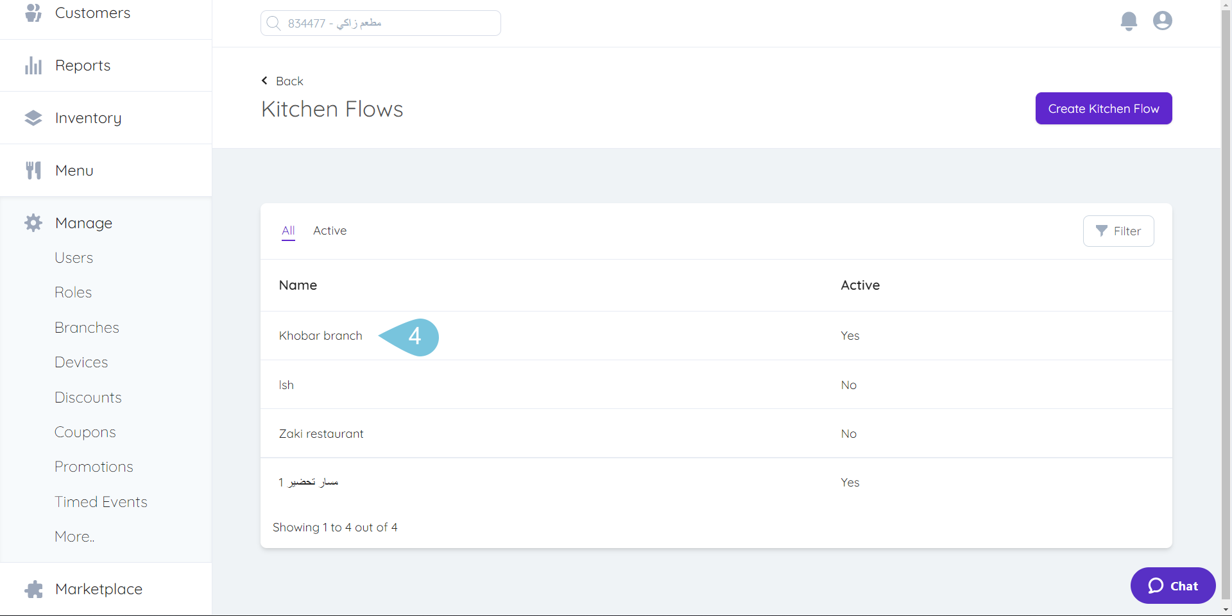Open the user profile account icon

[1162, 21]
